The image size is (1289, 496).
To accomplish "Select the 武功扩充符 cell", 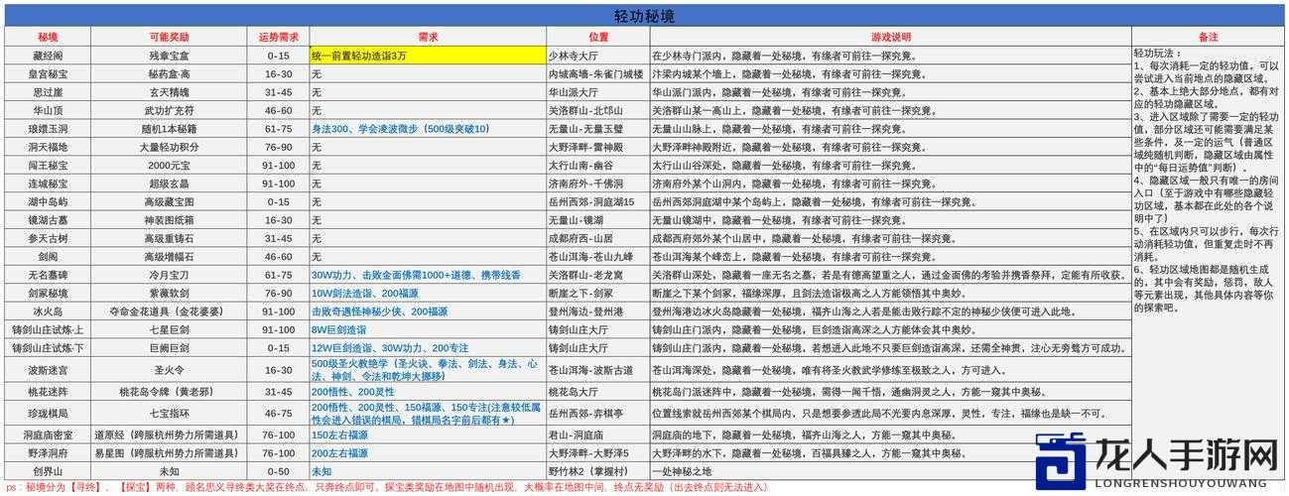I will pos(170,110).
